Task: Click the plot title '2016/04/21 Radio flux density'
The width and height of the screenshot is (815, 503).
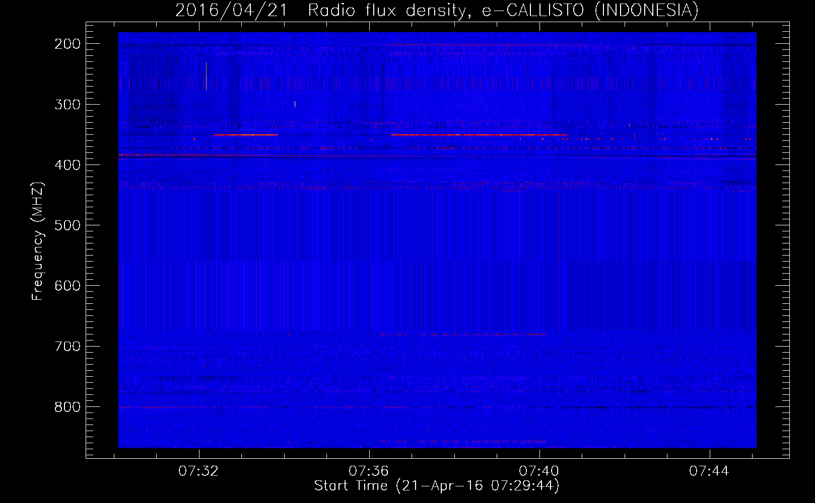Action: point(437,10)
